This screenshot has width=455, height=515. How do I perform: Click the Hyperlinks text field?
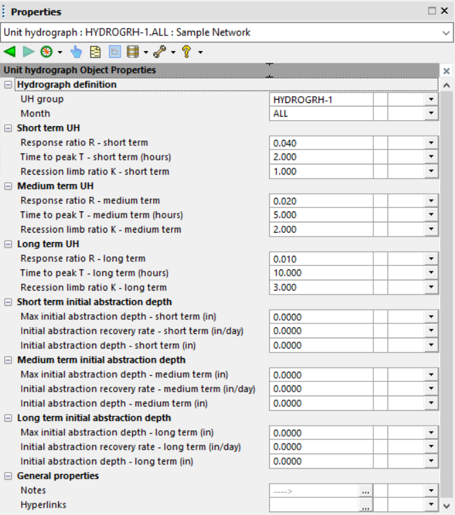click(314, 505)
